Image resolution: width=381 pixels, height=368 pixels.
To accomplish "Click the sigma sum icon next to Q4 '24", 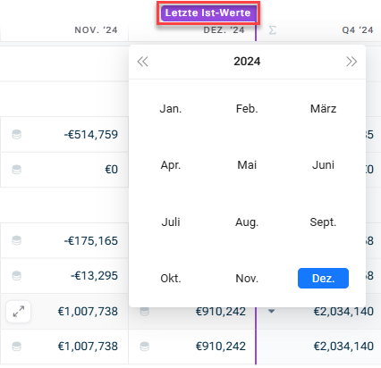I will pyautogui.click(x=272, y=30).
